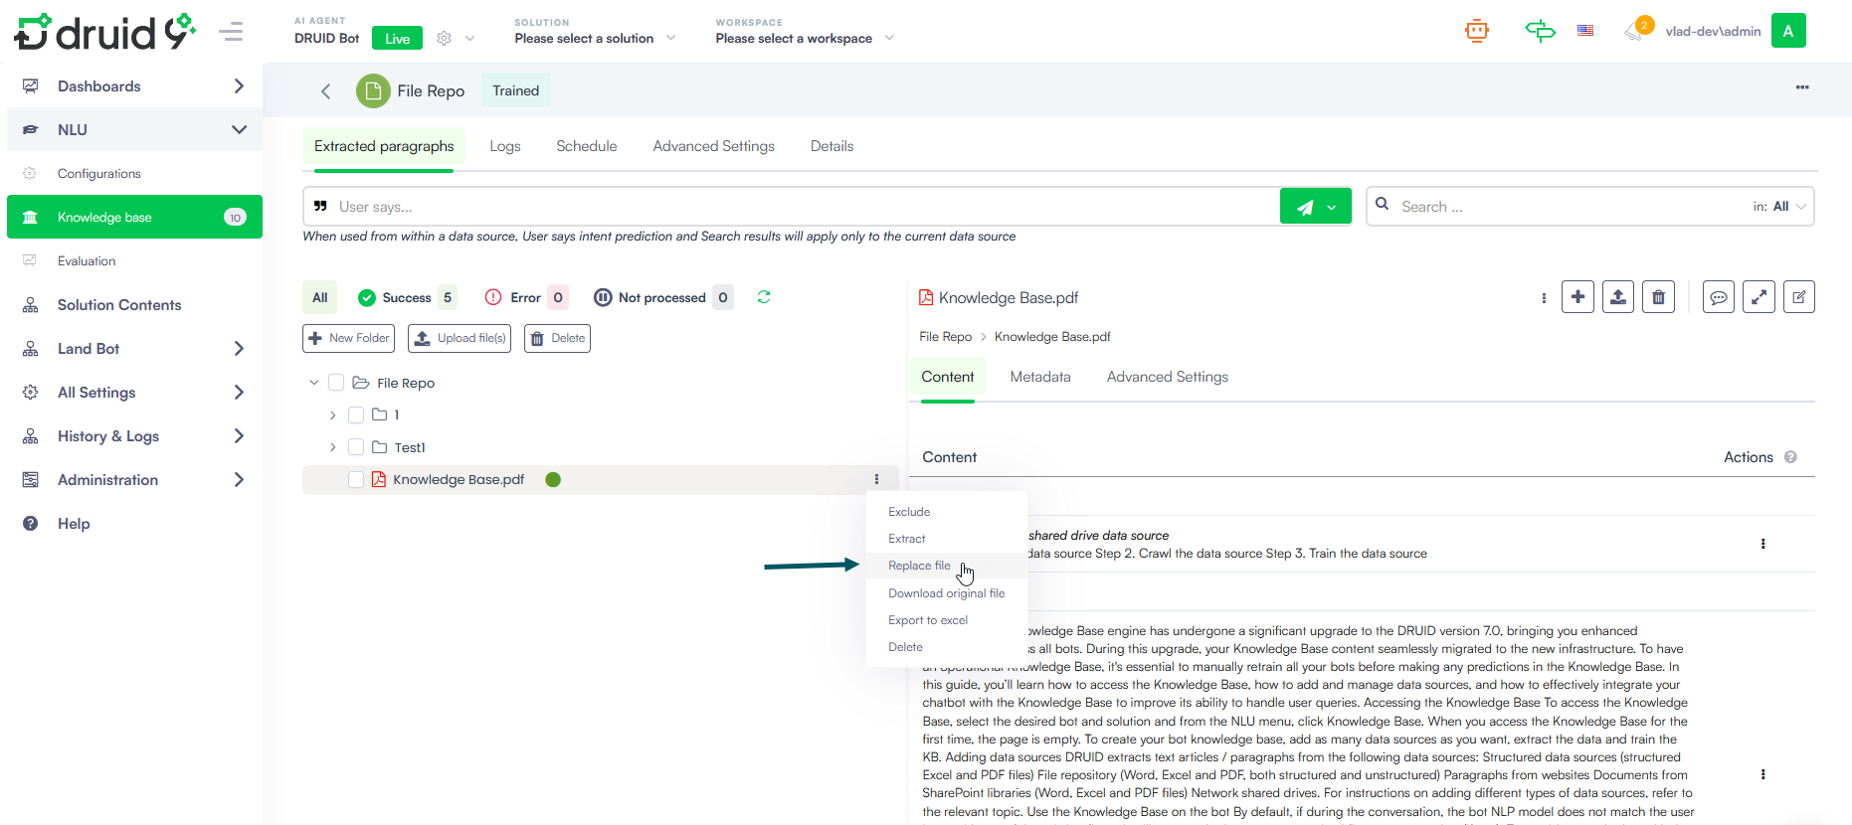This screenshot has height=825, width=1852.
Task: Click the expand fullscreen arrows icon
Action: 1759,297
